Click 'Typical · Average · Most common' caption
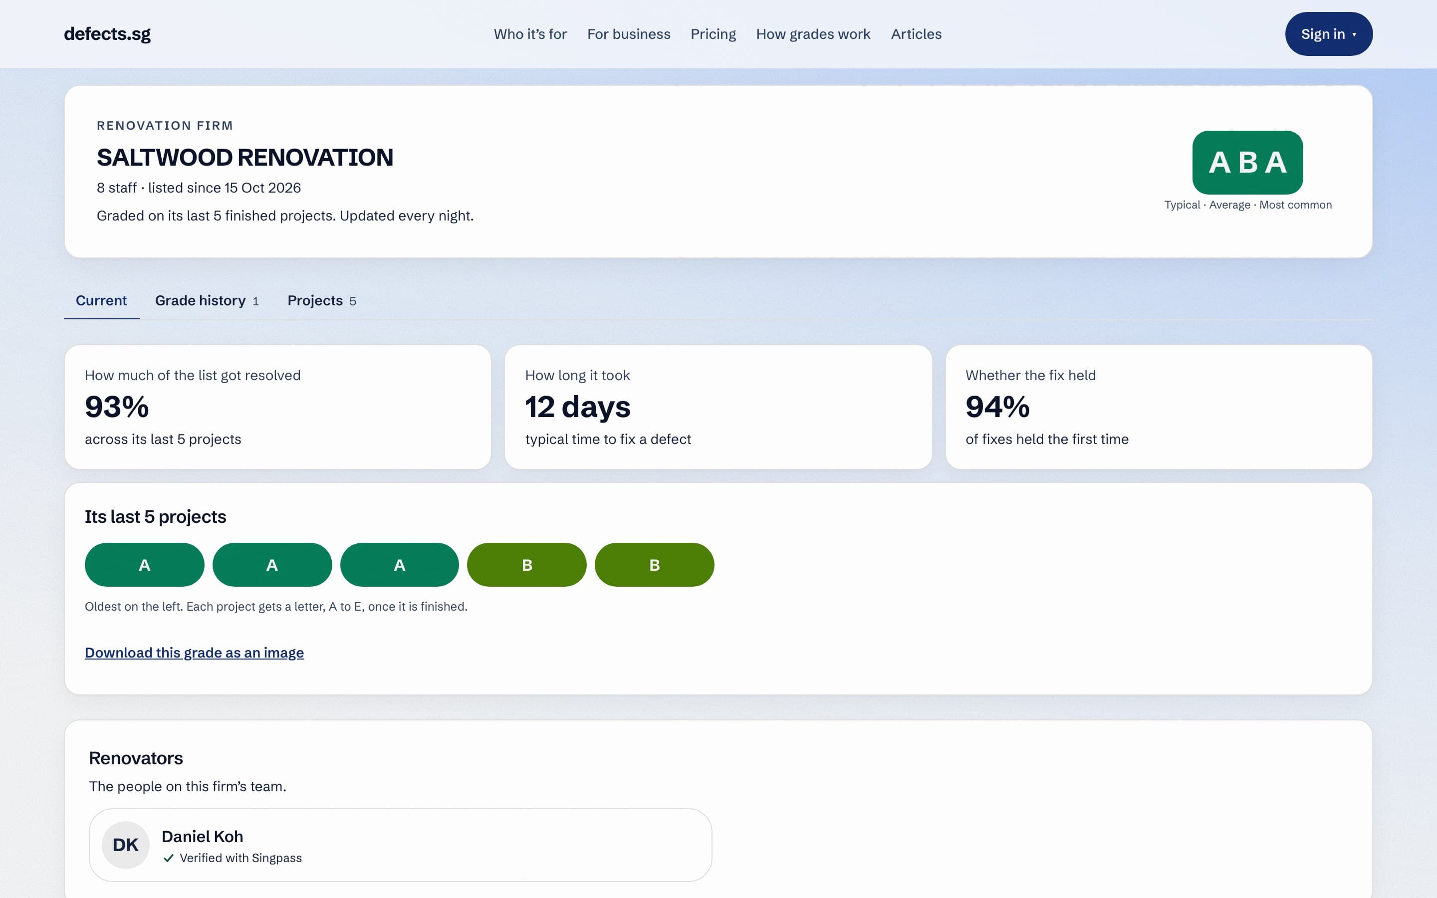 coord(1247,205)
